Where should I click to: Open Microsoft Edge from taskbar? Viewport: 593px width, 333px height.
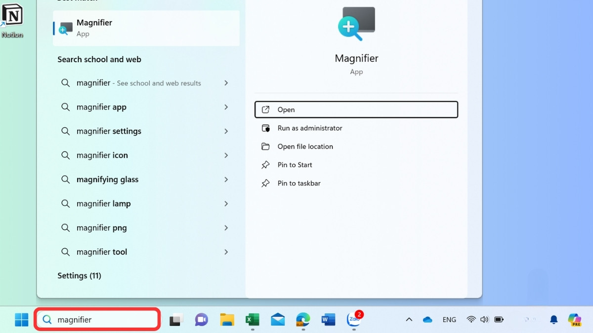(x=303, y=320)
